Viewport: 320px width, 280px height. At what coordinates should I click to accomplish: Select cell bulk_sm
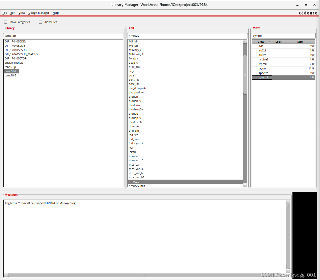point(134,67)
